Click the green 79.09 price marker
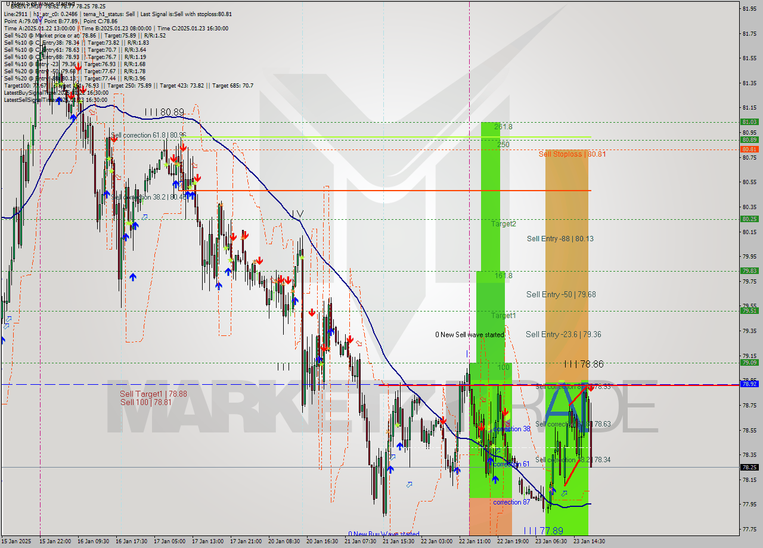Screen dimensions: 763x548 point(749,362)
